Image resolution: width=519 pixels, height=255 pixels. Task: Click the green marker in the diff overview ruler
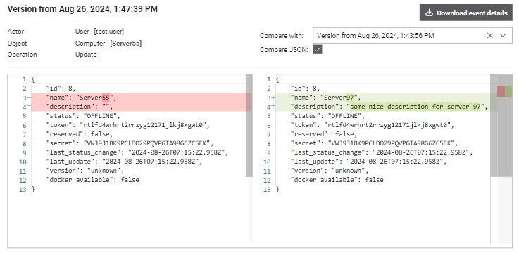tap(508, 91)
